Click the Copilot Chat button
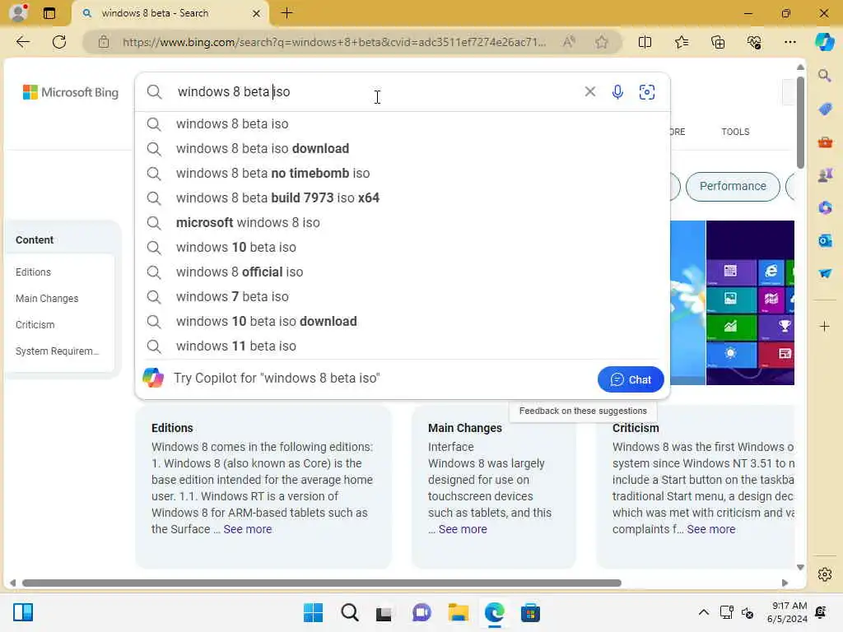 (x=631, y=379)
